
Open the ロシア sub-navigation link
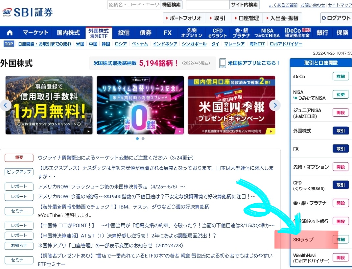[121, 44]
